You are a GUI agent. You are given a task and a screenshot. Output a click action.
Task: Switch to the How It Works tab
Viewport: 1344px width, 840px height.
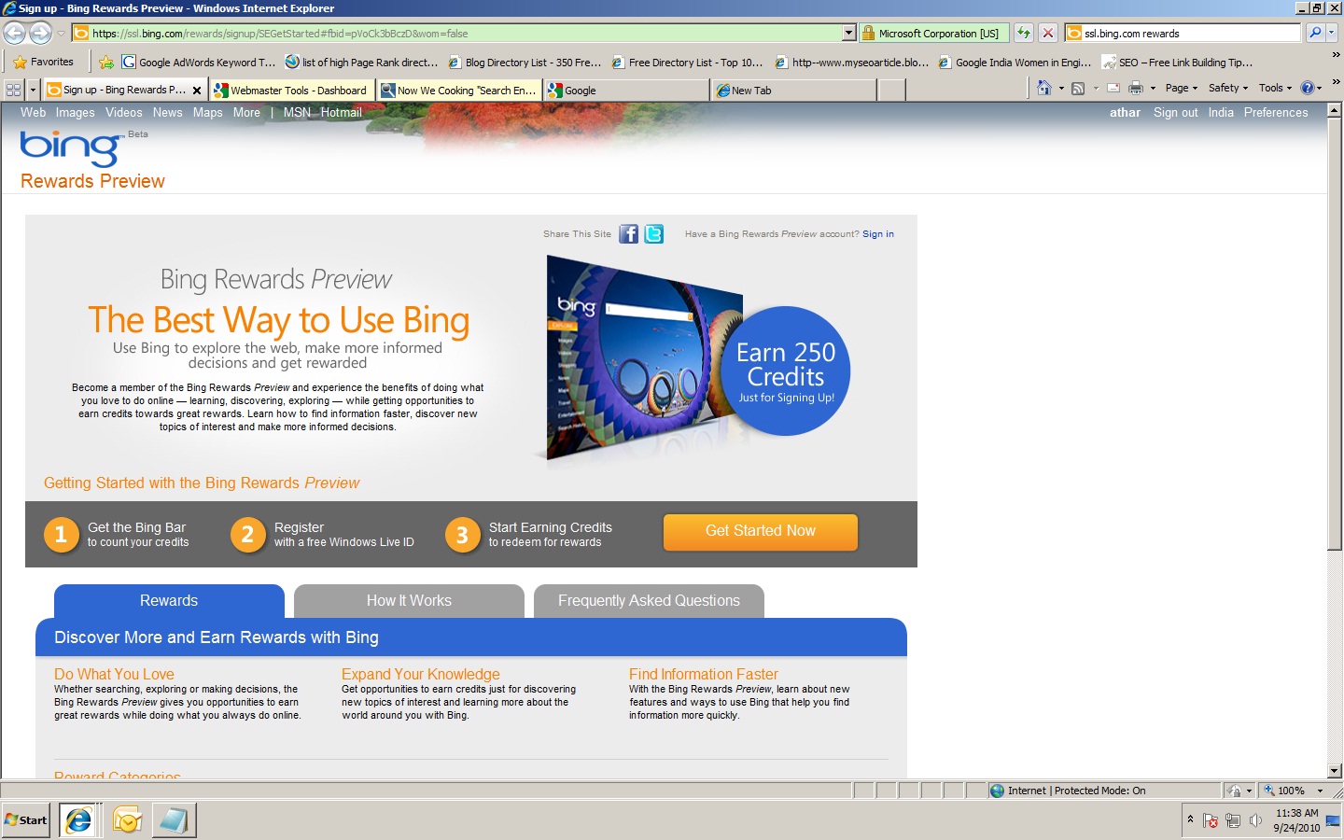pos(409,601)
